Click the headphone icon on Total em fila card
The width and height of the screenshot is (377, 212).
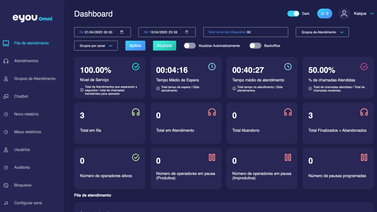pyautogui.click(x=136, y=112)
